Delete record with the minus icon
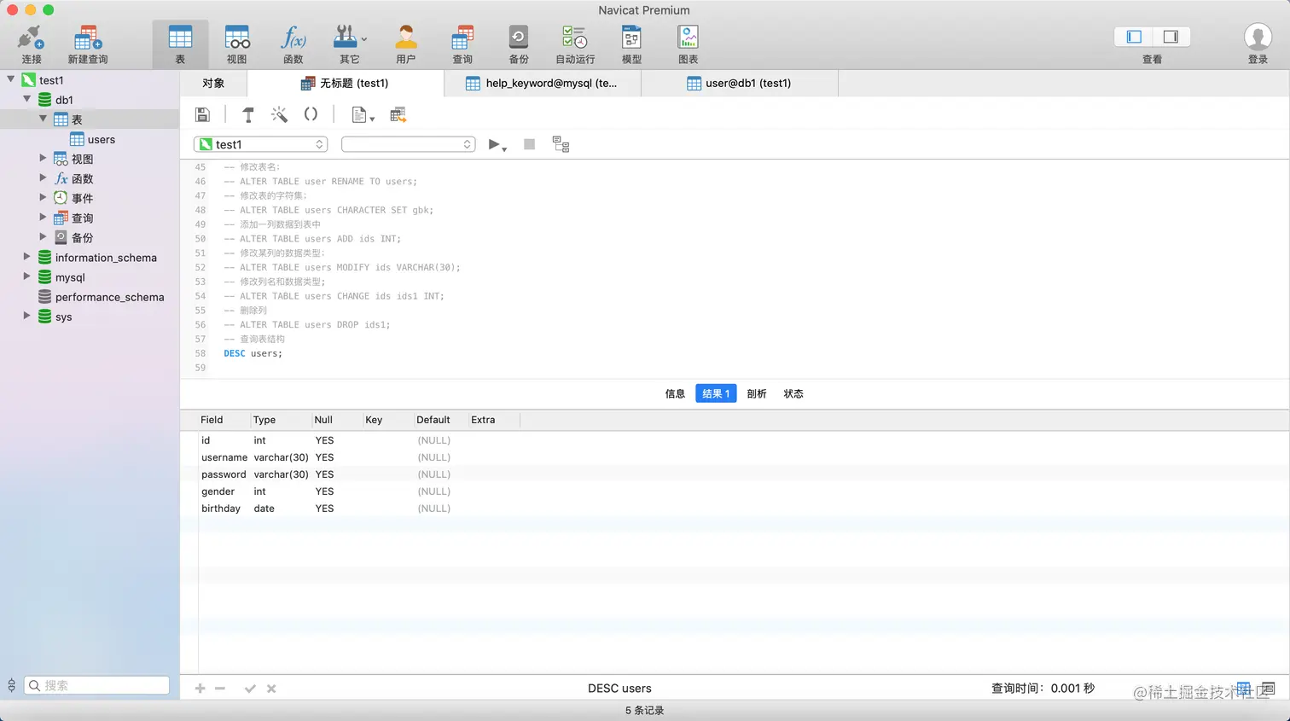1290x721 pixels. [220, 689]
